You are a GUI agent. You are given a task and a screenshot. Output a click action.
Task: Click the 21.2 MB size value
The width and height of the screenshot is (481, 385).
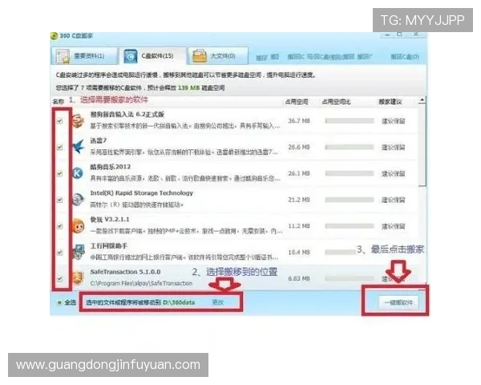(x=299, y=200)
